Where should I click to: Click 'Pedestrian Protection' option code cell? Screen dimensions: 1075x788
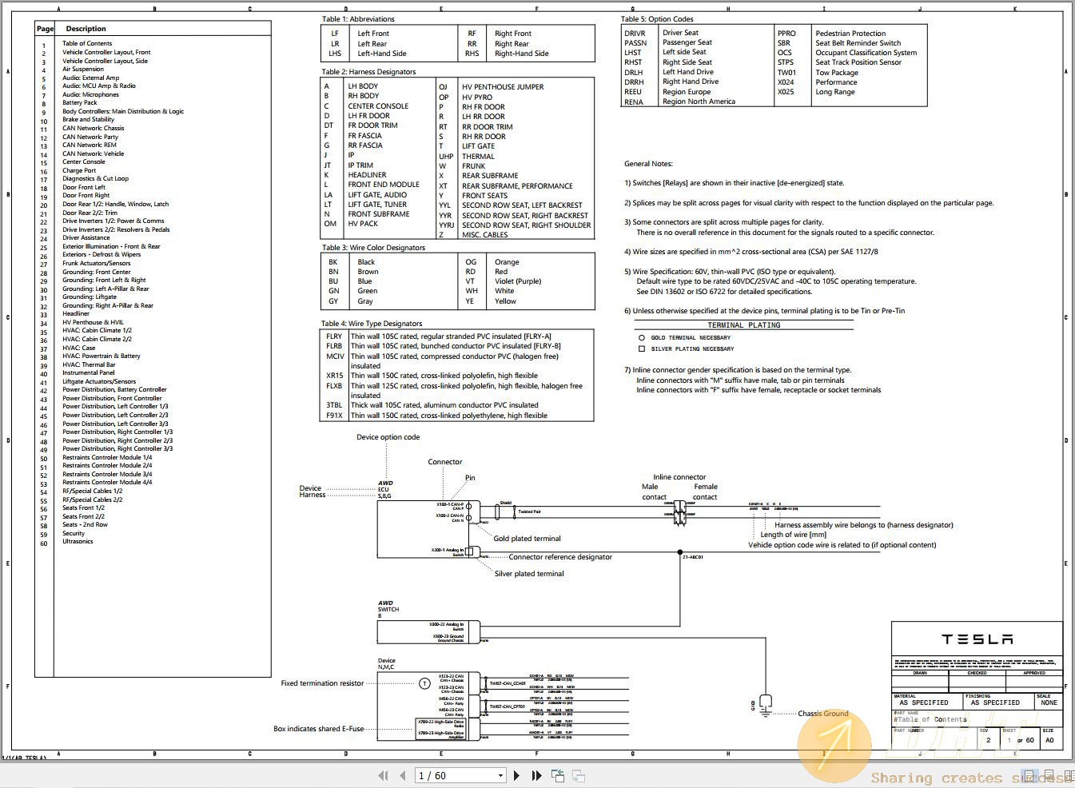coord(850,34)
